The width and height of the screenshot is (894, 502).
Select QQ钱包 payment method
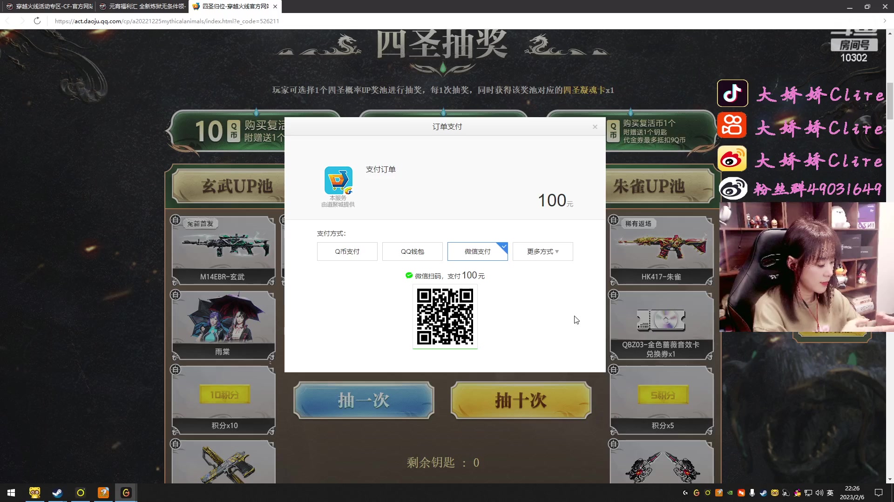click(413, 251)
